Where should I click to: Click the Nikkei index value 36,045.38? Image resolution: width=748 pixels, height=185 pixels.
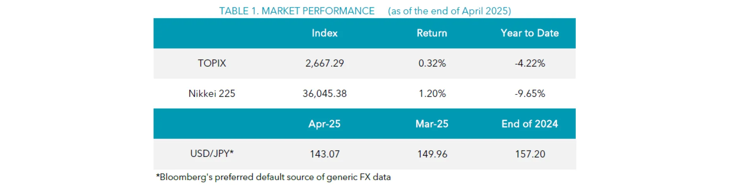[325, 93]
